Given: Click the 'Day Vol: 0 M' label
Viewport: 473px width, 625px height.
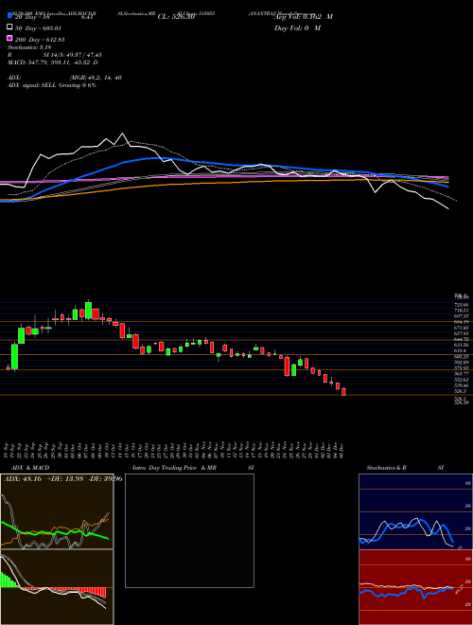Looking at the screenshot, I should point(297,27).
